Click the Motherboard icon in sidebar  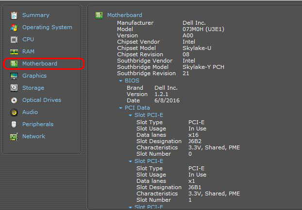(x=14, y=64)
